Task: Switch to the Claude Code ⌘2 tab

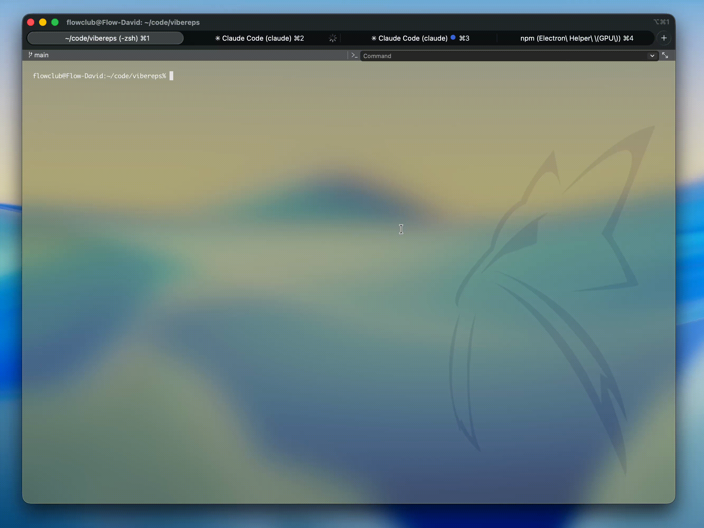Action: (x=262, y=38)
